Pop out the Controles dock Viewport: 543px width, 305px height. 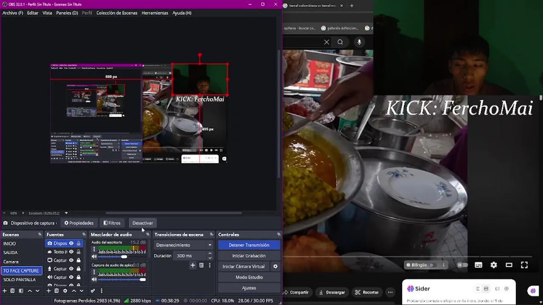(279, 234)
